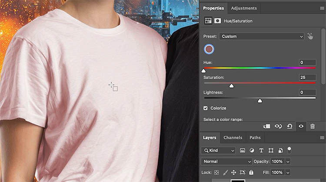Click the Saturation value field showing 25

coord(307,77)
